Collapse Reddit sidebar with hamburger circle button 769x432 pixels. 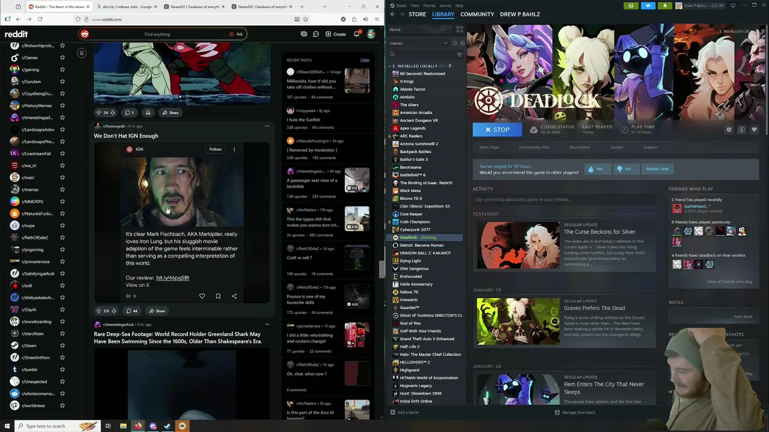(x=82, y=53)
